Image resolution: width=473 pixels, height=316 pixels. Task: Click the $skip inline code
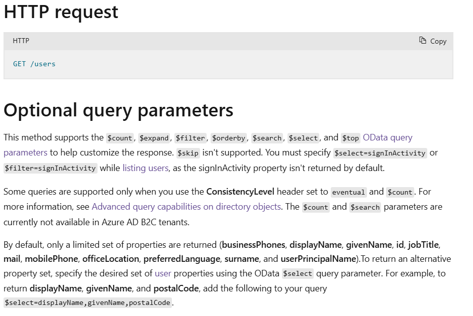(x=187, y=153)
